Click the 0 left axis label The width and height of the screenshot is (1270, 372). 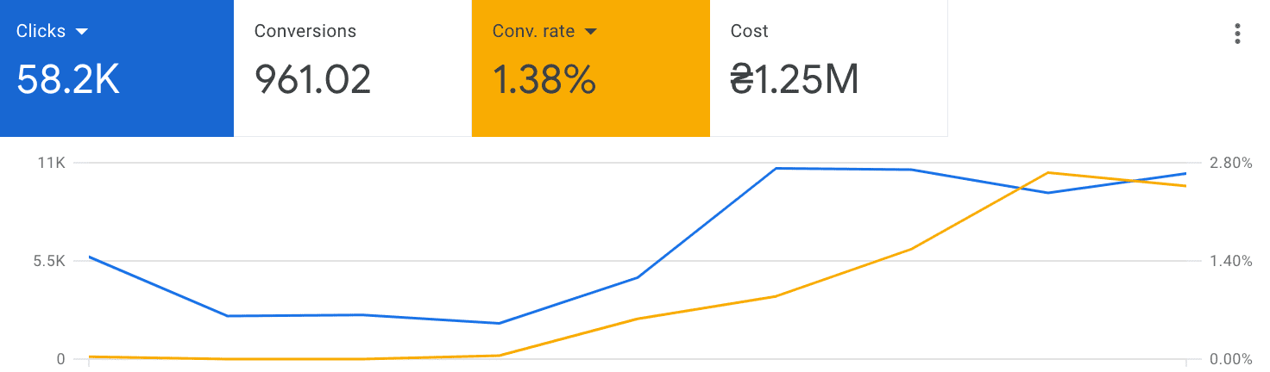60,359
